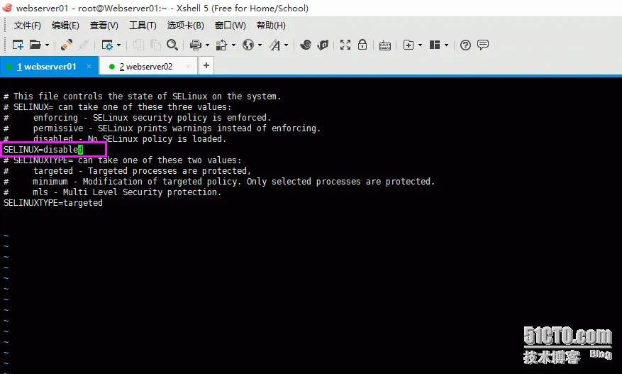Open sessions folder icon
This screenshot has height=374, width=622.
pyautogui.click(x=35, y=45)
